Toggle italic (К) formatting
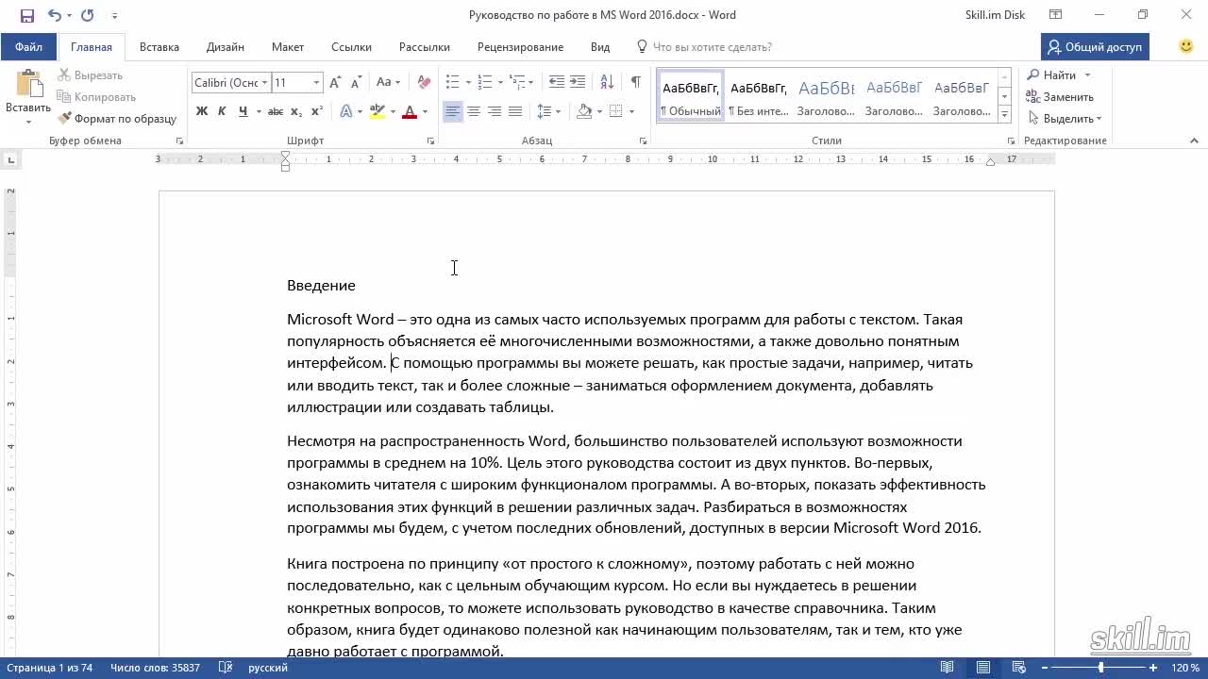Screen dimensions: 1208x679 pyautogui.click(x=222, y=111)
